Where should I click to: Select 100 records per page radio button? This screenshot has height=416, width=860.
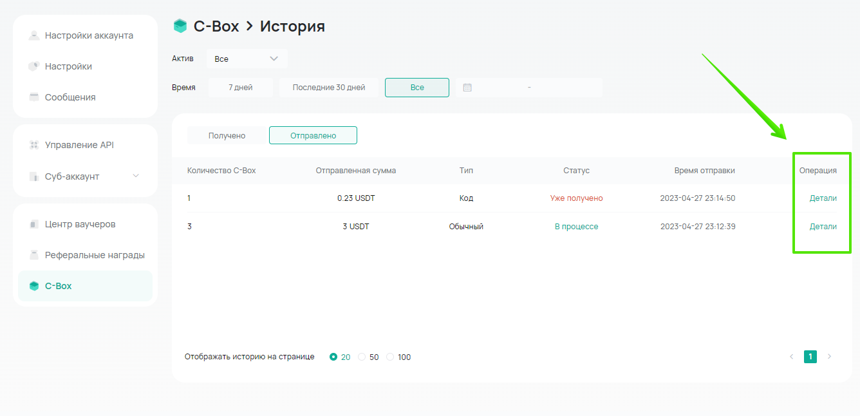(x=390, y=357)
